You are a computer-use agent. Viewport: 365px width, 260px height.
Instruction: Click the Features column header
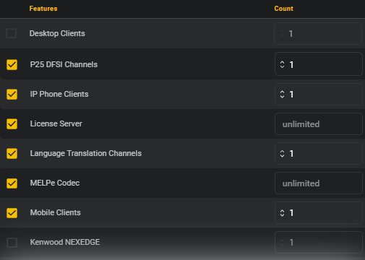click(43, 9)
